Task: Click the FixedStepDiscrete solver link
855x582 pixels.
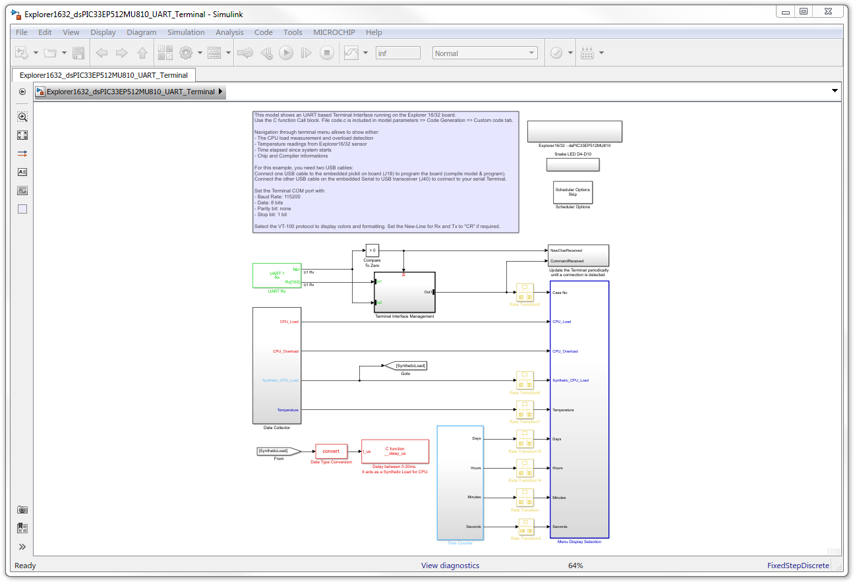Action: click(x=798, y=566)
